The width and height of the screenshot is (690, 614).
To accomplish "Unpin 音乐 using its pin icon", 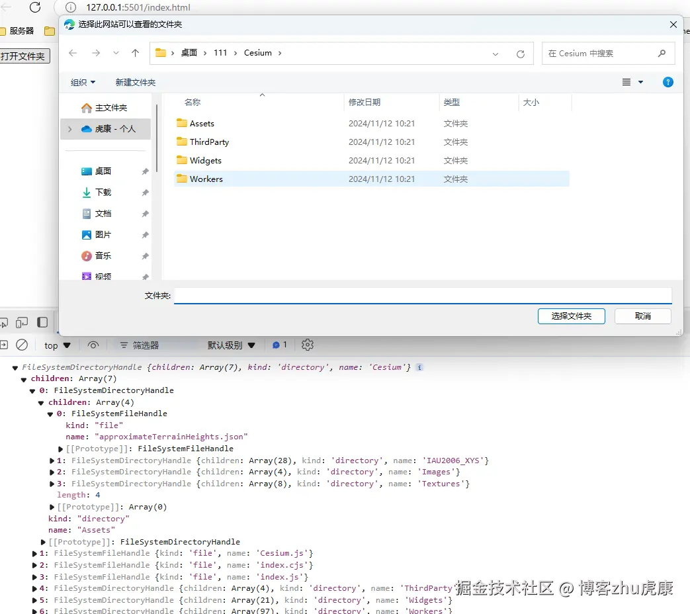I will pos(145,256).
